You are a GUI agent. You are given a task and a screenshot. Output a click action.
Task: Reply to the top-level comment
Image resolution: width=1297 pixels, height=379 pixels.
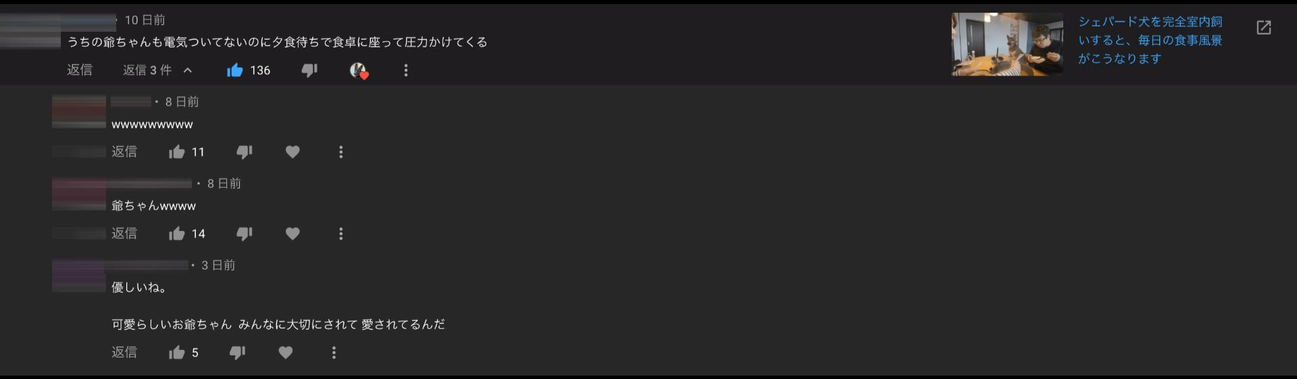point(80,70)
